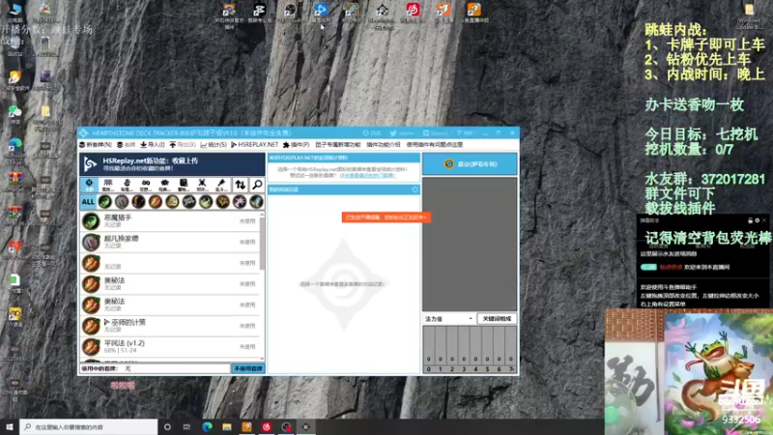773x435 pixels.
Task: Open the HSREPLAY.NET menu
Action: 255,145
